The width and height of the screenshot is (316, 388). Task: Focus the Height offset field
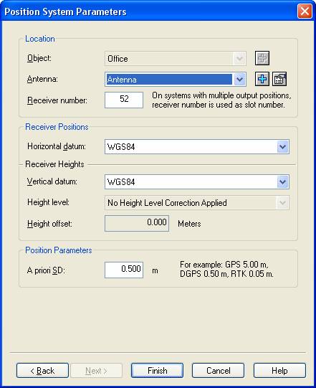click(137, 223)
